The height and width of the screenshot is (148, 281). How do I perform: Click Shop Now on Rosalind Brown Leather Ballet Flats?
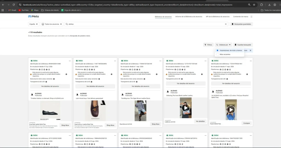[110, 125]
